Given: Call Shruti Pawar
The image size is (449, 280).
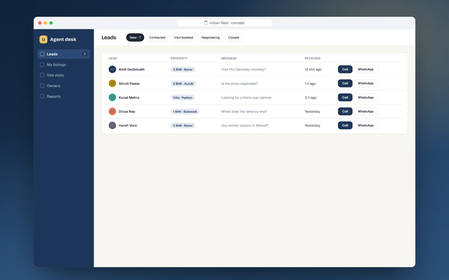Looking at the screenshot, I should pyautogui.click(x=345, y=83).
